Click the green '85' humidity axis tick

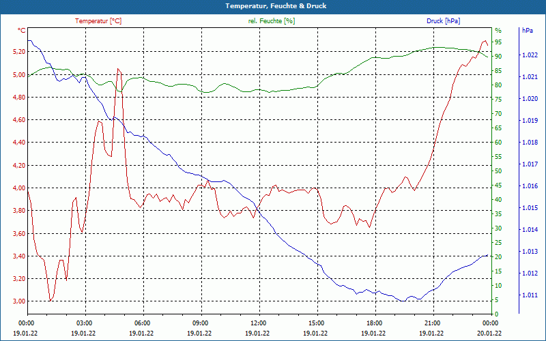(x=498, y=71)
